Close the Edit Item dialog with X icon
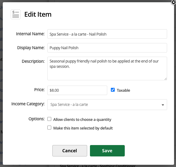 pyautogui.click(x=173, y=2)
